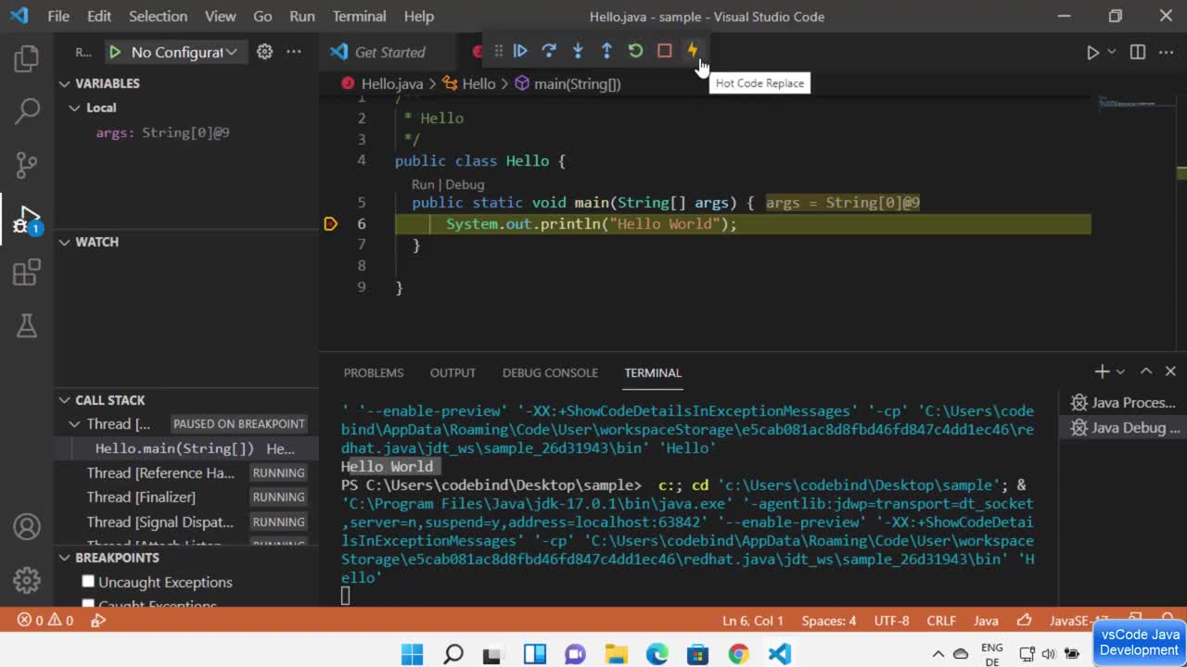The height and width of the screenshot is (667, 1187).
Task: Continue execution using the Continue icon
Action: 519,51
